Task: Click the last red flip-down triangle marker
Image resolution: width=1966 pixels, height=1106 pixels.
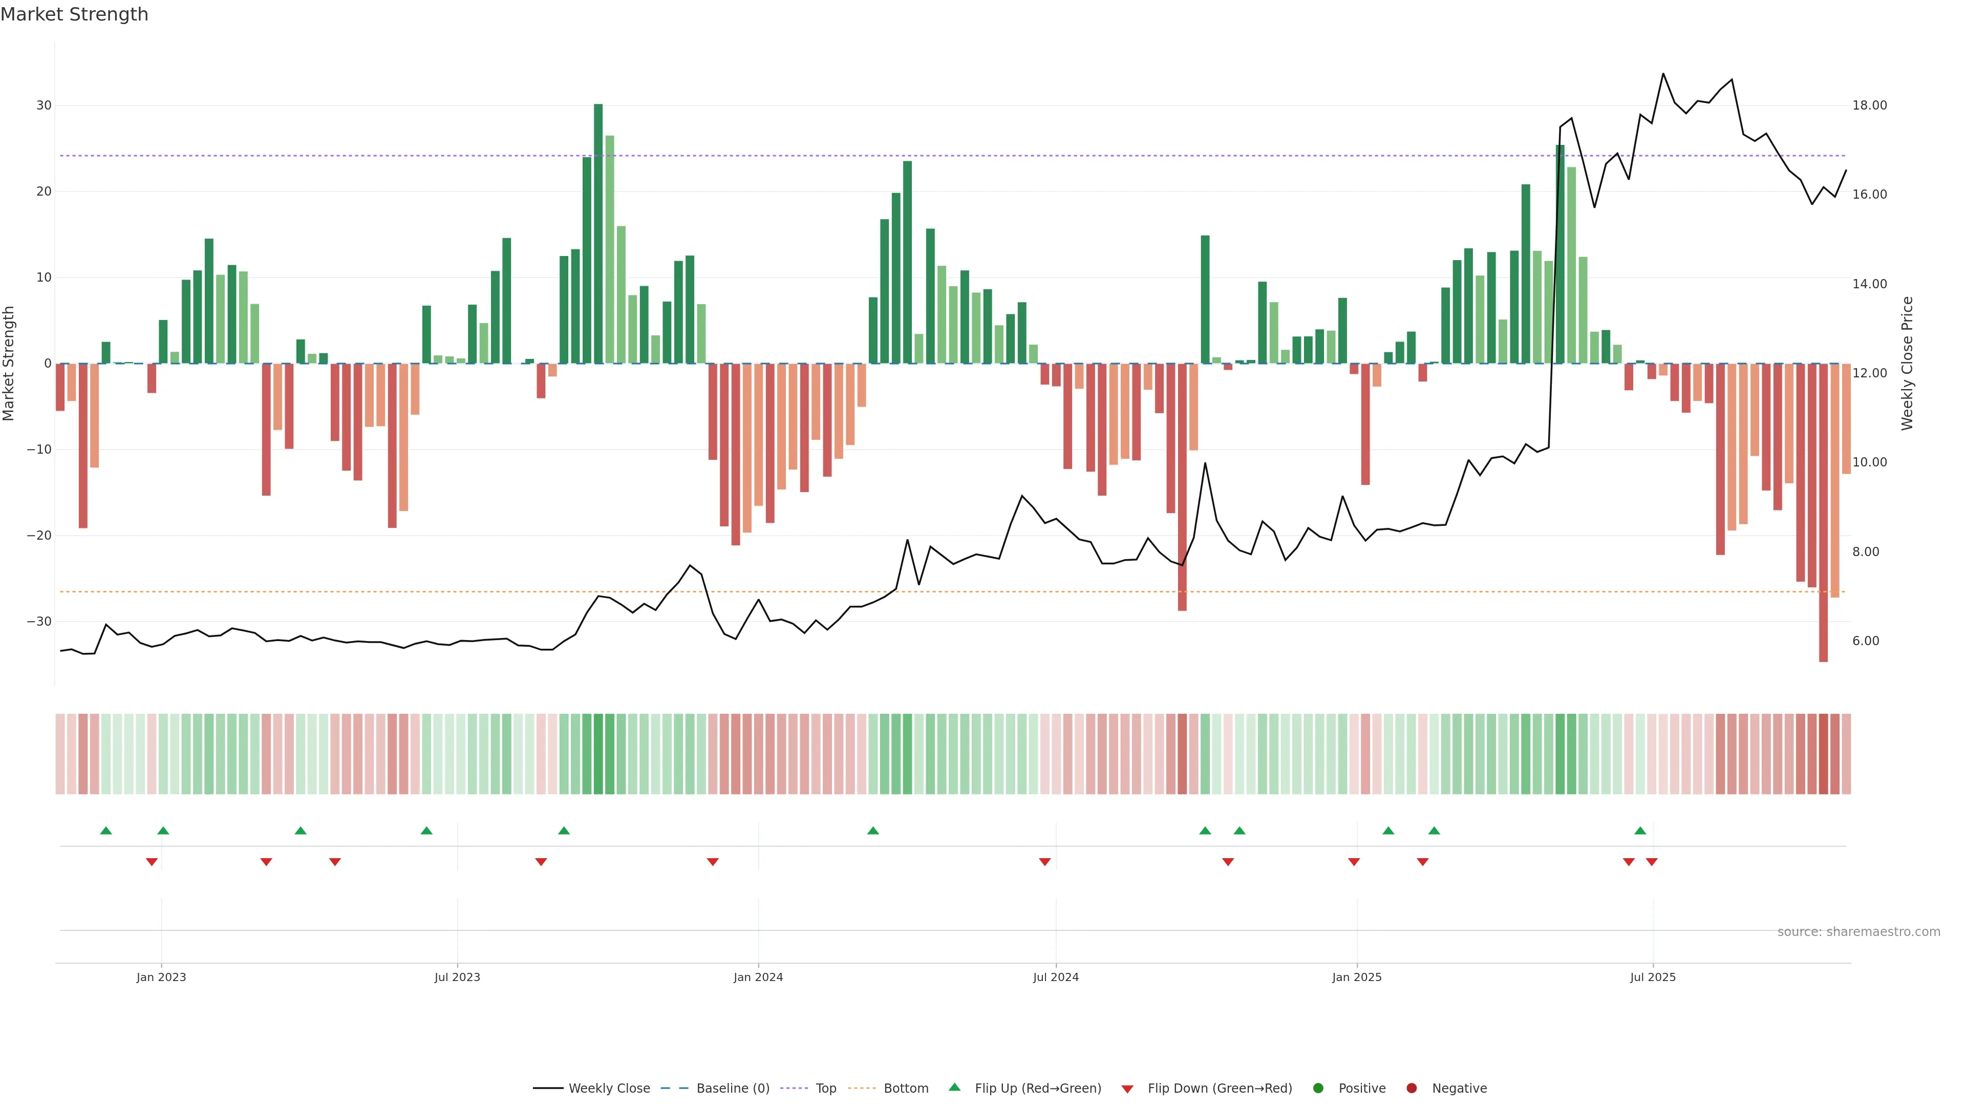Action: pyautogui.click(x=1652, y=862)
